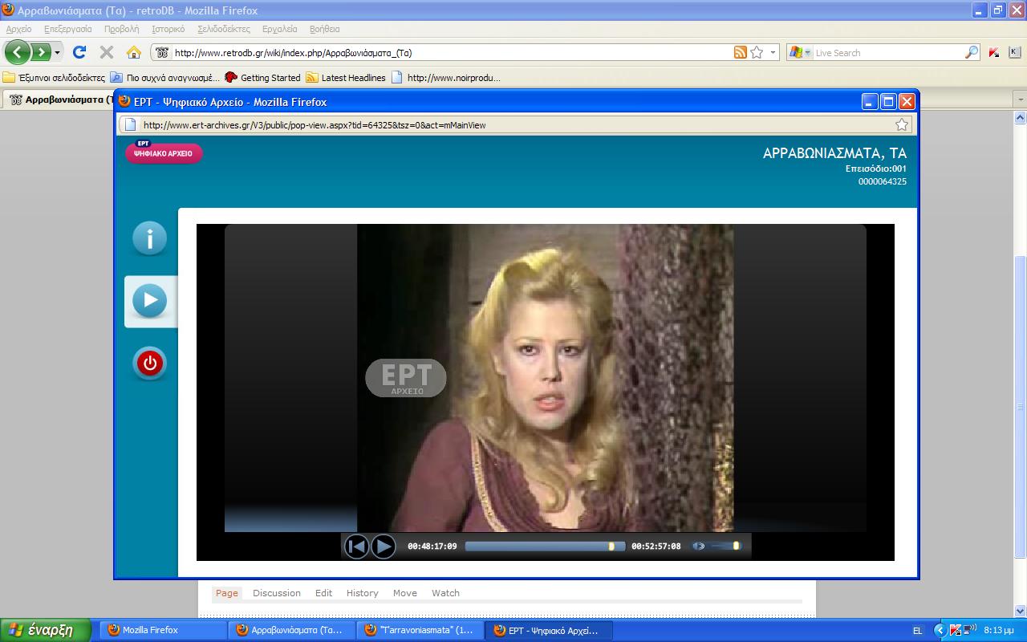The image size is (1027, 642).
Task: Click the RSS feed icon in address bar
Action: (x=740, y=52)
